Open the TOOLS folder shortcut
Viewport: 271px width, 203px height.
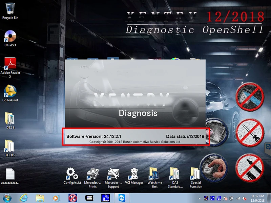coord(10,148)
